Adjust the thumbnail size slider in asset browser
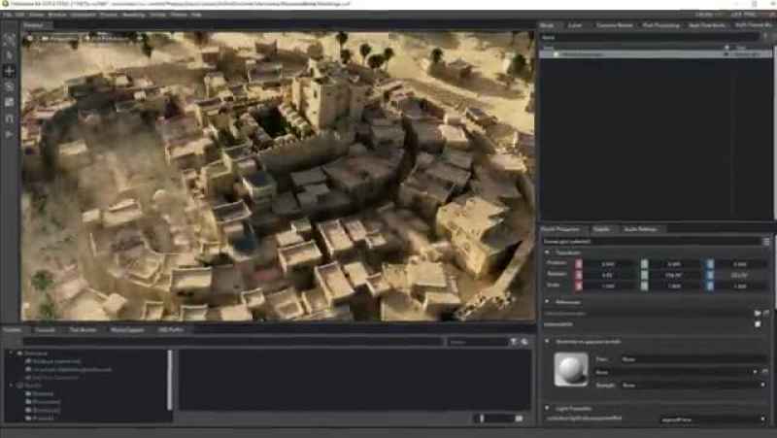Screen dimensions: 777x438 click(x=493, y=419)
